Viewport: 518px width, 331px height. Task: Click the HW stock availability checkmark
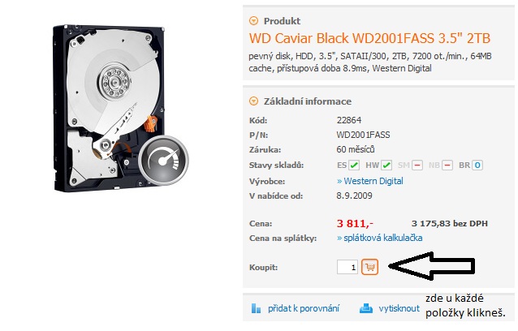click(x=386, y=165)
